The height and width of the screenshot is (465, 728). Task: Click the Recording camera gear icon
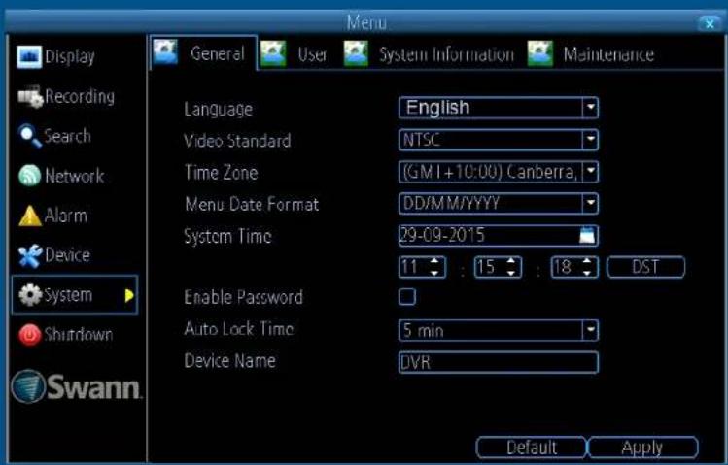(30, 96)
